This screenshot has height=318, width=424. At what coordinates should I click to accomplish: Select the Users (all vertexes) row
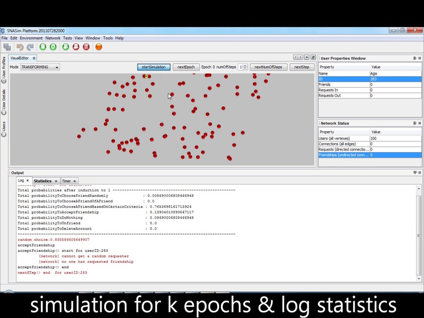pos(370,138)
